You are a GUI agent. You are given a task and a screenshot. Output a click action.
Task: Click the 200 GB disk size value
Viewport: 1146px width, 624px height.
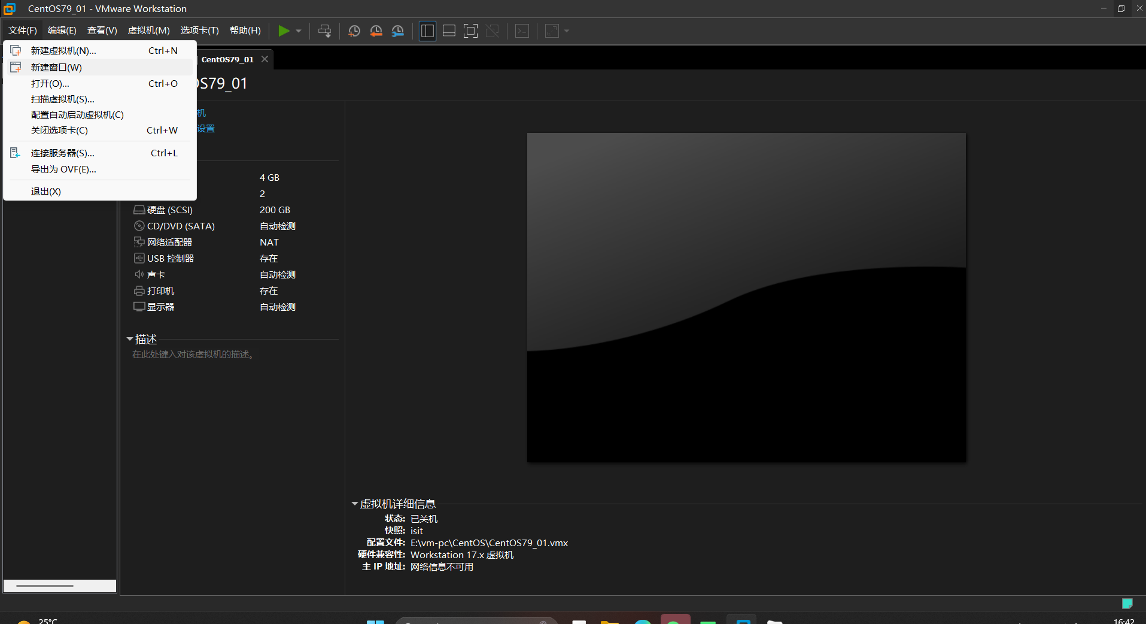tap(275, 210)
